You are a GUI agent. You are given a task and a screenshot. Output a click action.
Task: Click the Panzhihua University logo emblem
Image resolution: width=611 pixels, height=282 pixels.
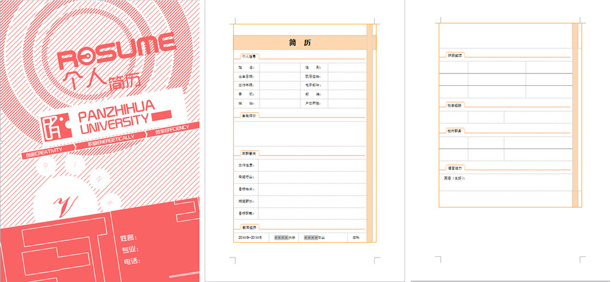click(x=56, y=126)
